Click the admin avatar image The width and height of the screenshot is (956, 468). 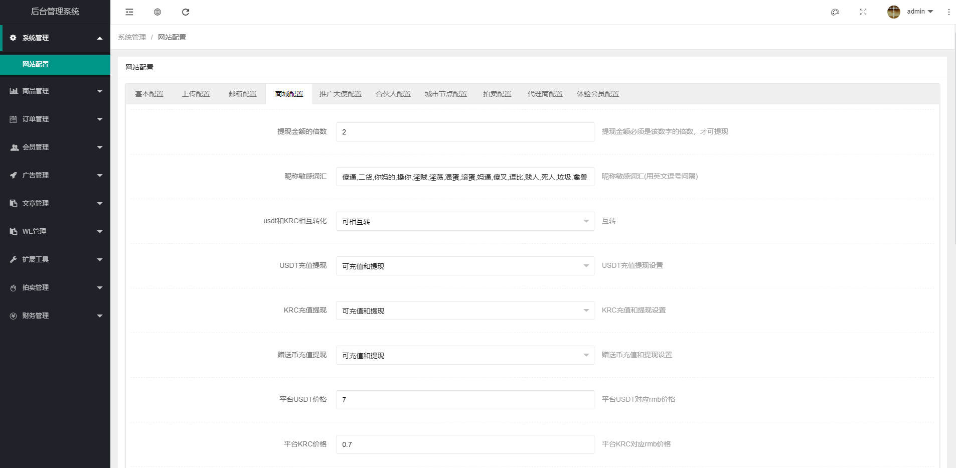tap(893, 12)
